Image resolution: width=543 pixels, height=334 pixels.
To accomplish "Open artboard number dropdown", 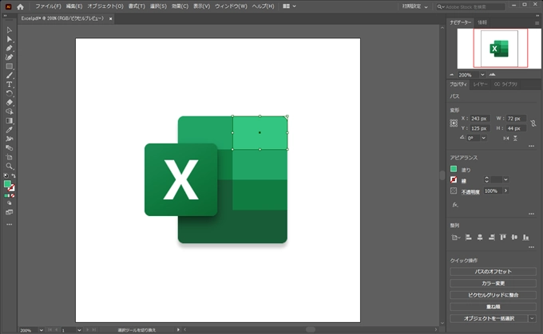I will tap(79, 330).
